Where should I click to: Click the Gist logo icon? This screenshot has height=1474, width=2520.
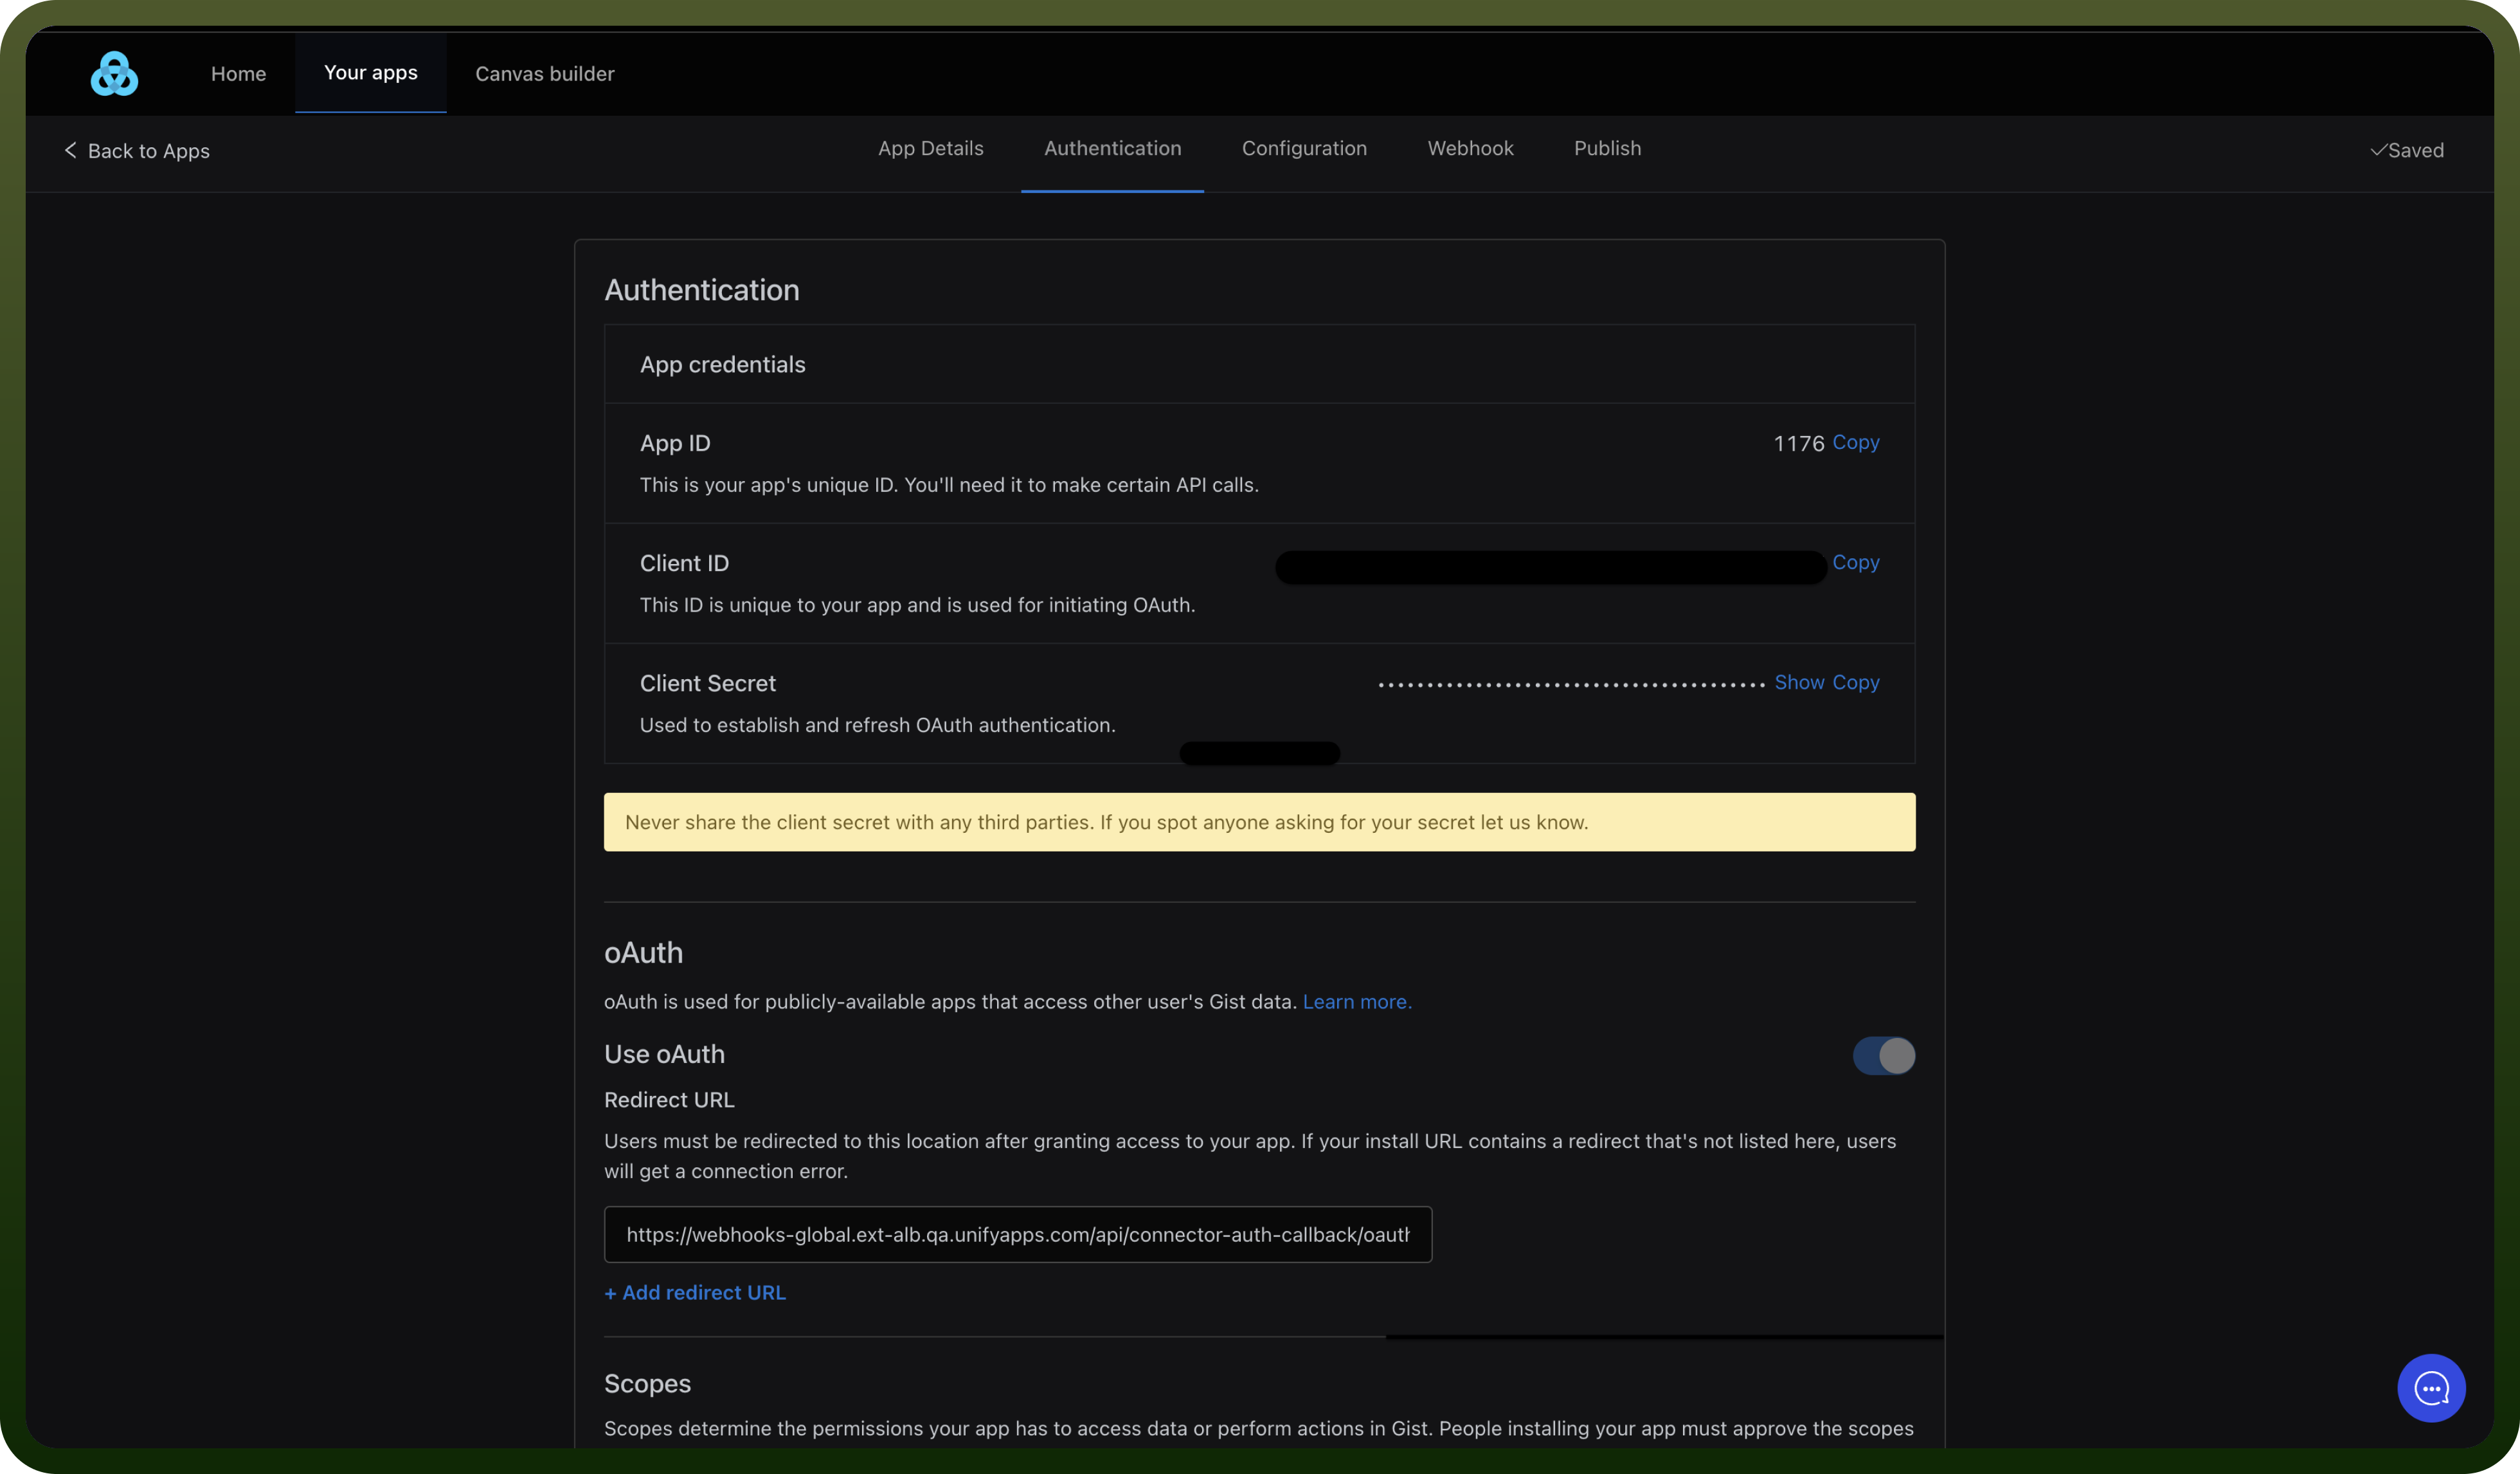pyautogui.click(x=114, y=74)
